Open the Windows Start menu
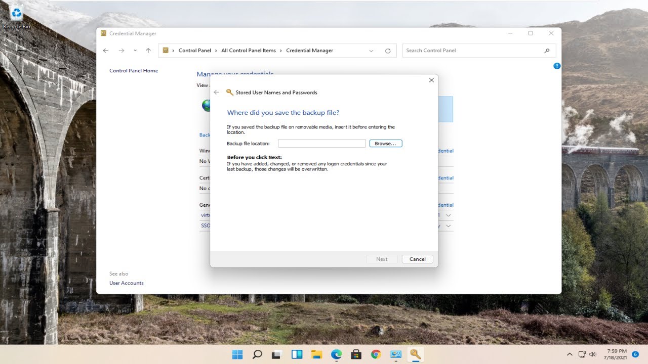Screen dimensions: 648x364 (237, 354)
